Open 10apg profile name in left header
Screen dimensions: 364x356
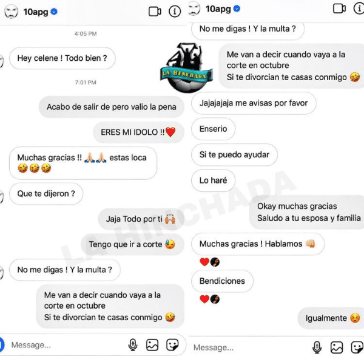pyautogui.click(x=36, y=12)
